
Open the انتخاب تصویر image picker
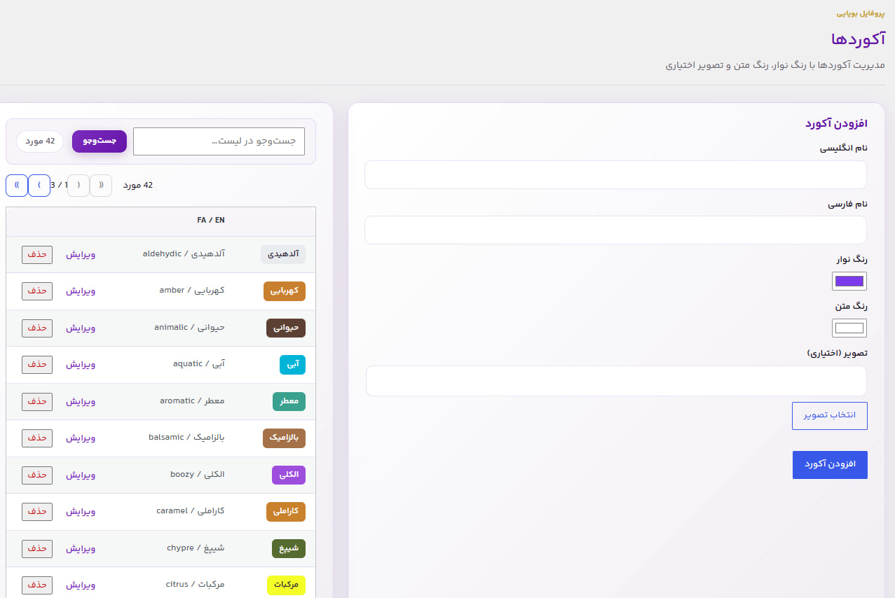coord(830,416)
